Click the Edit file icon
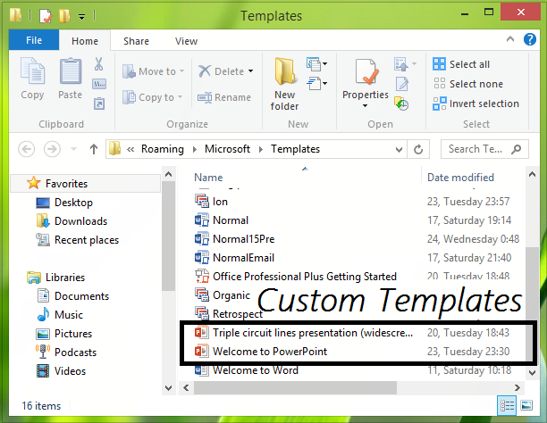This screenshot has width=547, height=423. [x=402, y=84]
